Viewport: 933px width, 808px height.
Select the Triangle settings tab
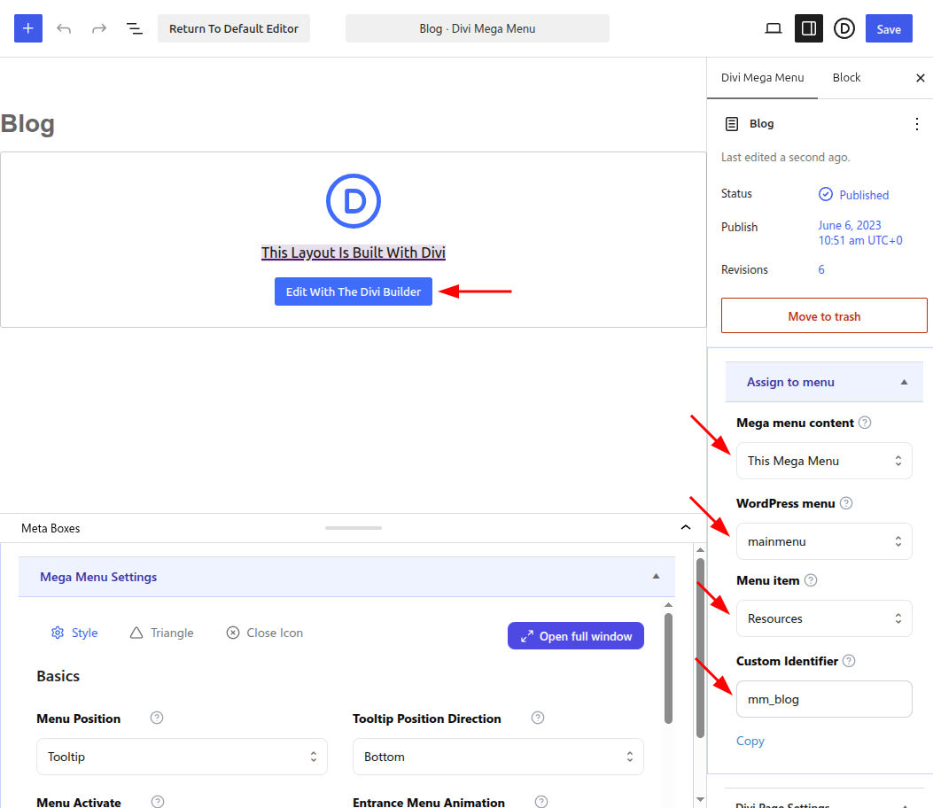pos(161,633)
